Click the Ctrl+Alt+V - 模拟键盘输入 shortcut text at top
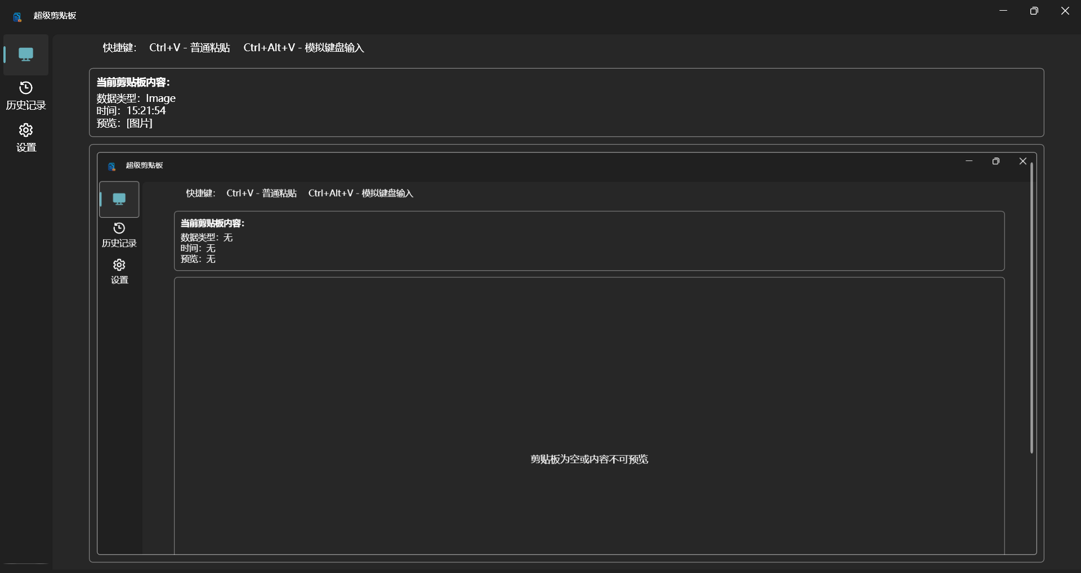1081x573 pixels. pos(303,48)
